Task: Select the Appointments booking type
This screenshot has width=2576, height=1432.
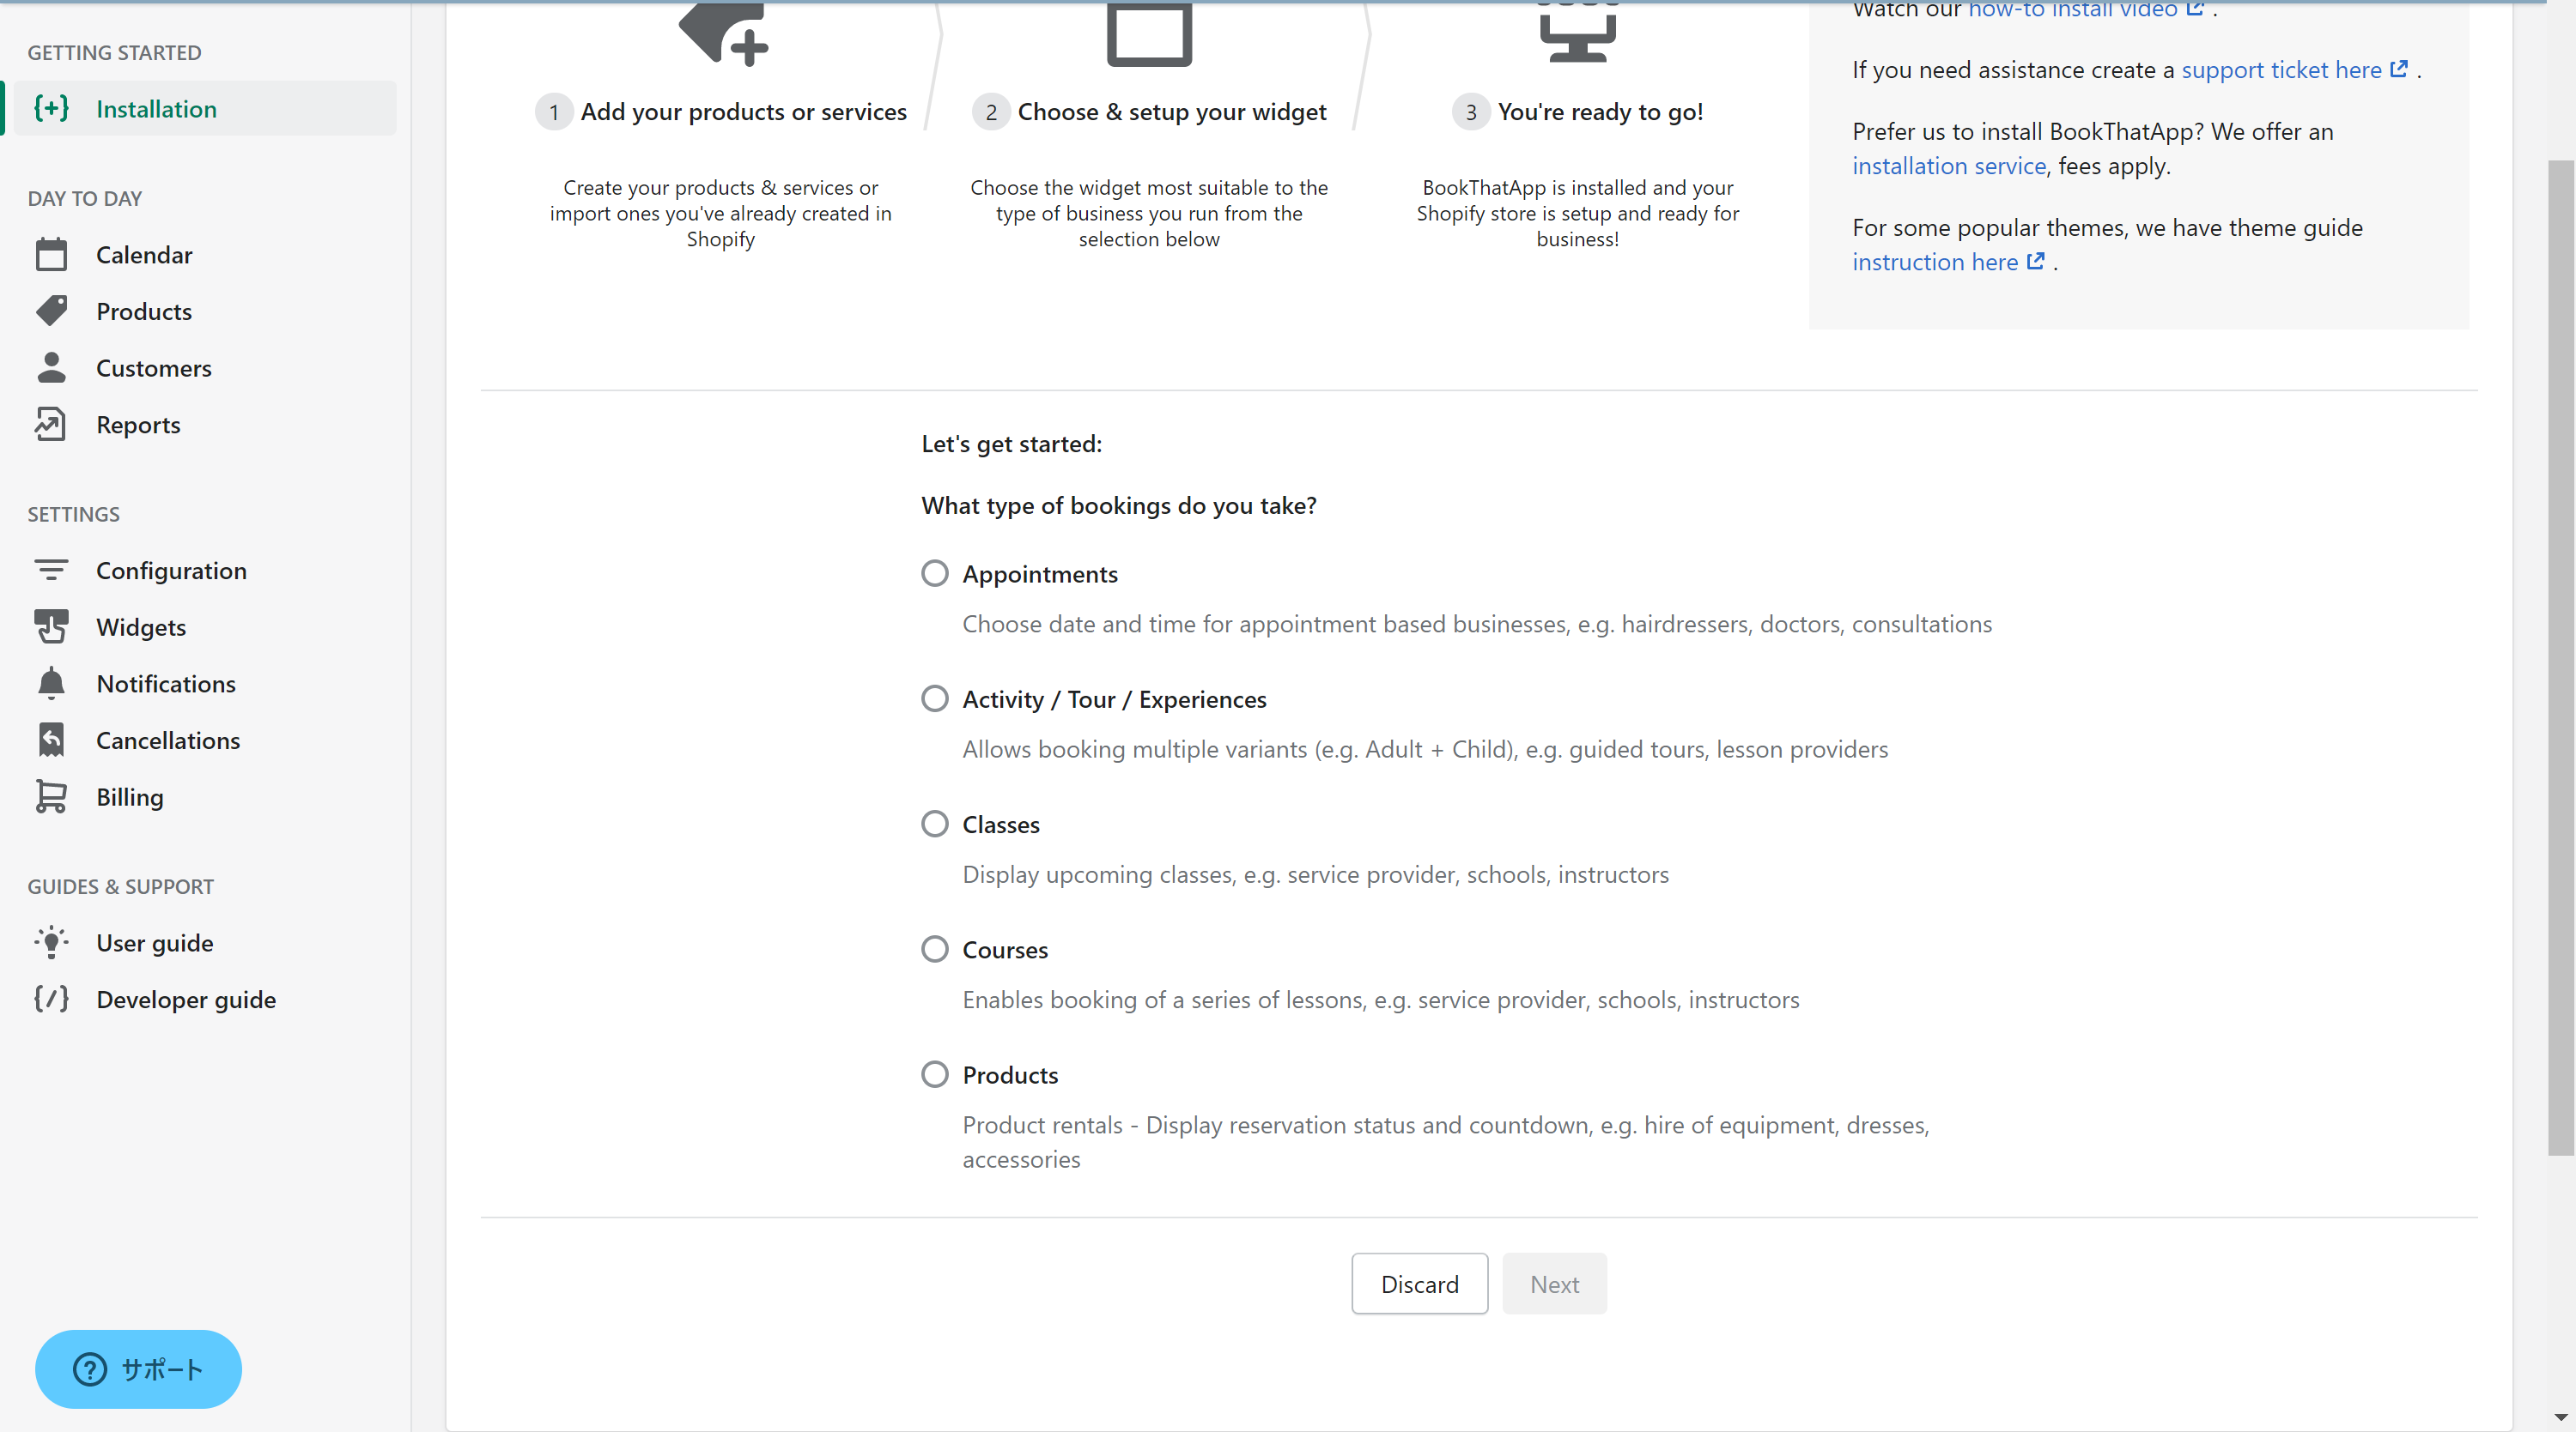Action: tap(934, 574)
